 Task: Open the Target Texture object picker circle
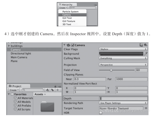[x=146, y=108]
